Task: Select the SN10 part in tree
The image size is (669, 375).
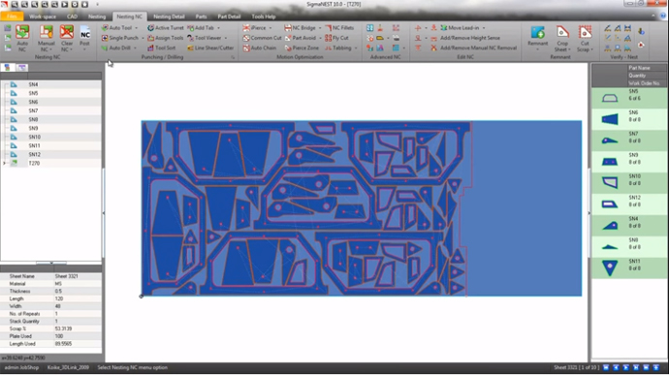Action: 35,137
